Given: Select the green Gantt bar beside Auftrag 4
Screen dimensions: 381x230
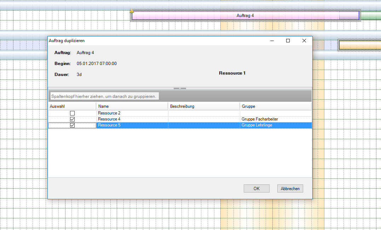Looking at the screenshot, I should pos(370,16).
